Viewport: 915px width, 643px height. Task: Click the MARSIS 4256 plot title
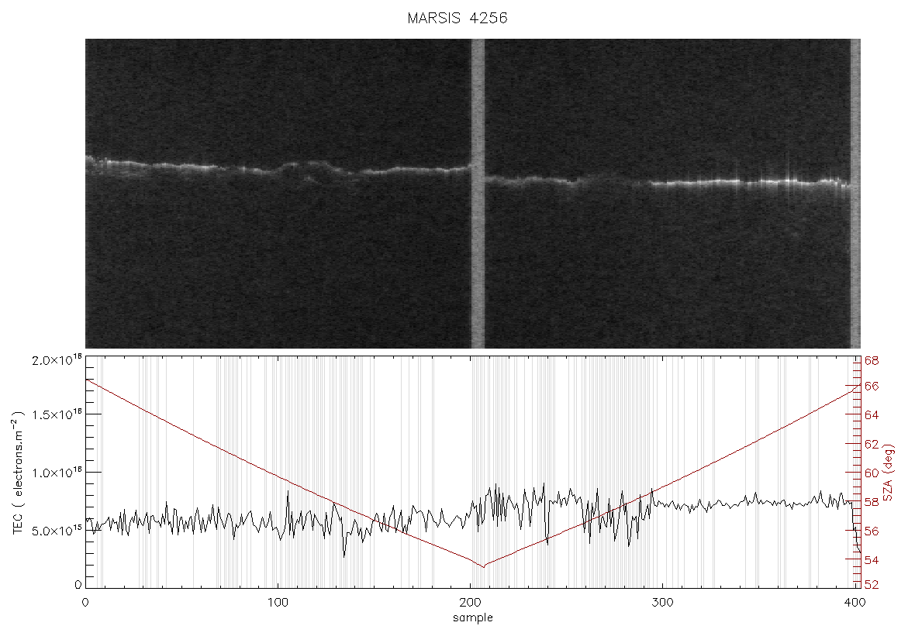pyautogui.click(x=457, y=18)
